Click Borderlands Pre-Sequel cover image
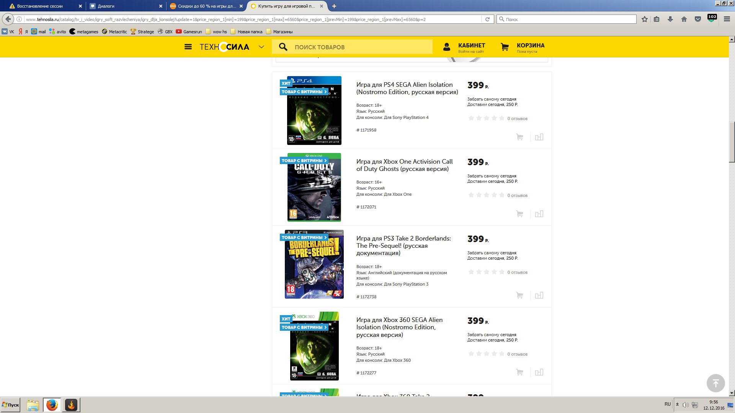This screenshot has height=413, width=735. [314, 264]
